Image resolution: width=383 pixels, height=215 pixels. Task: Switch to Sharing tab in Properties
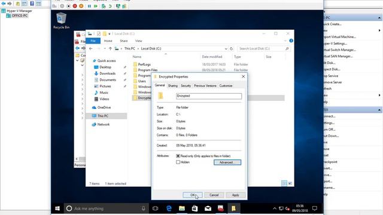pos(173,86)
